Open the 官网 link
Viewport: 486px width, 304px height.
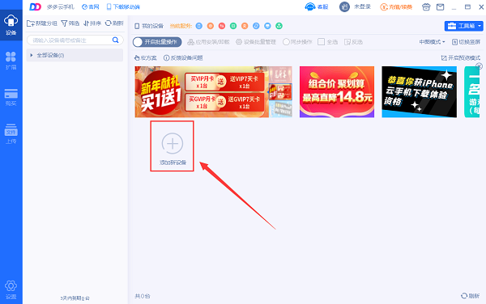tap(90, 6)
